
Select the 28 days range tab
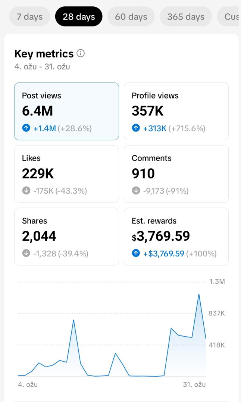pyautogui.click(x=79, y=17)
